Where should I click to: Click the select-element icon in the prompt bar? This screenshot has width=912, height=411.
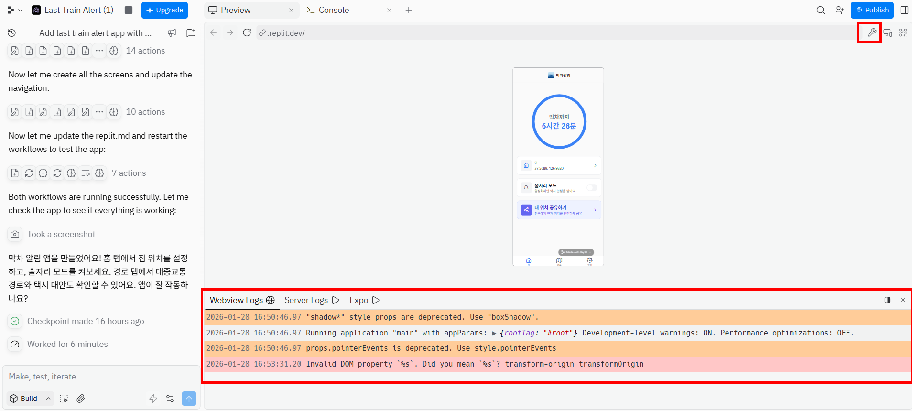[64, 399]
